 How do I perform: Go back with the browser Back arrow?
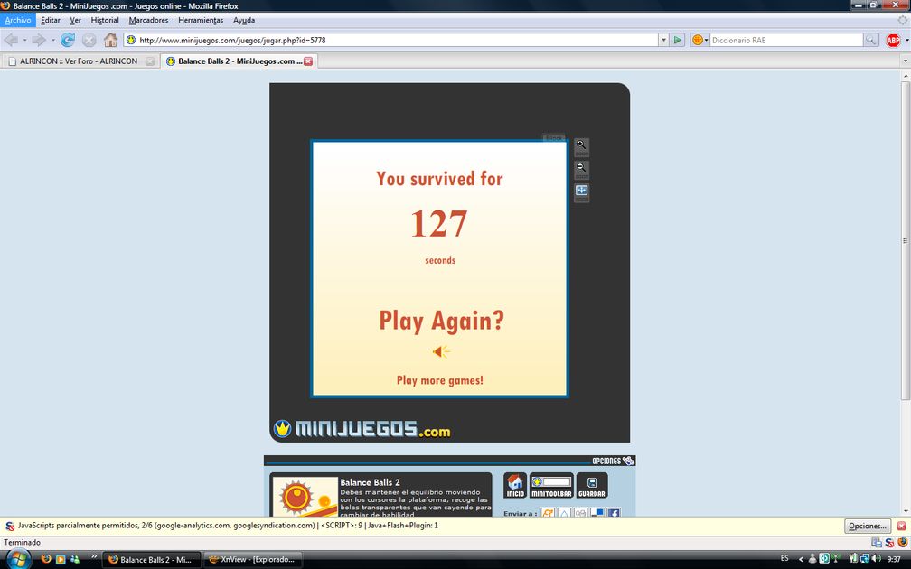(x=11, y=40)
